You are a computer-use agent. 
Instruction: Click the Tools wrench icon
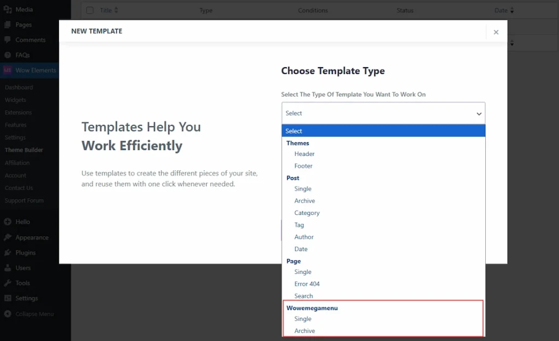coord(8,283)
